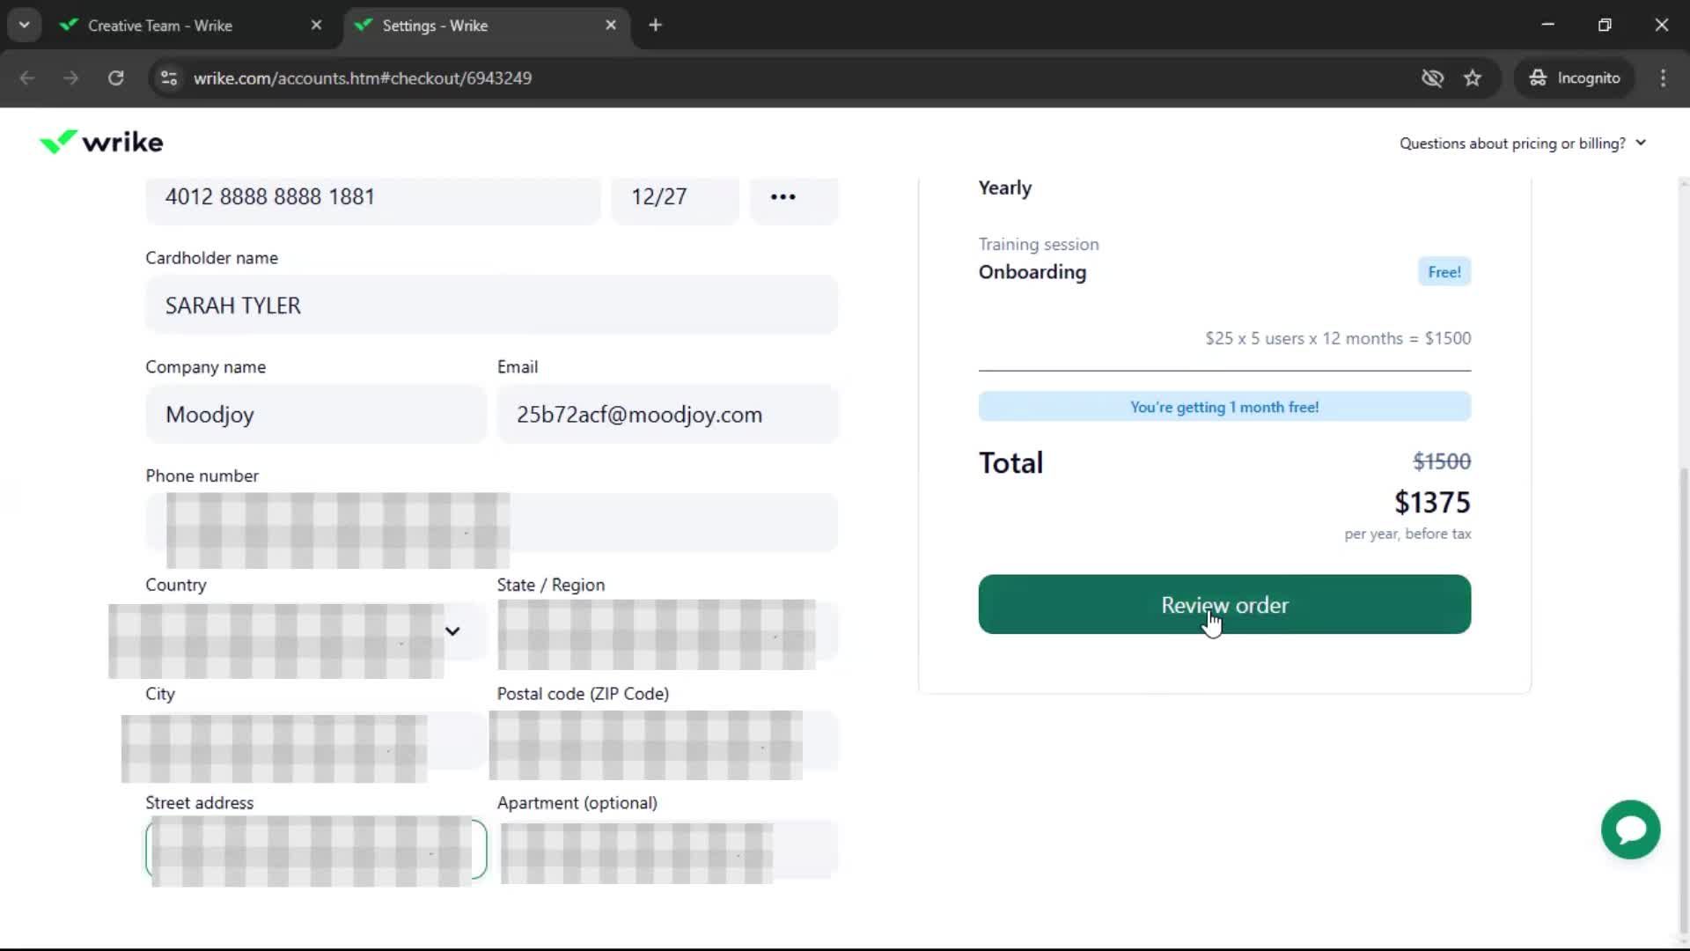
Task: Click the $25 x 5 users calculation
Action: tap(1338, 338)
